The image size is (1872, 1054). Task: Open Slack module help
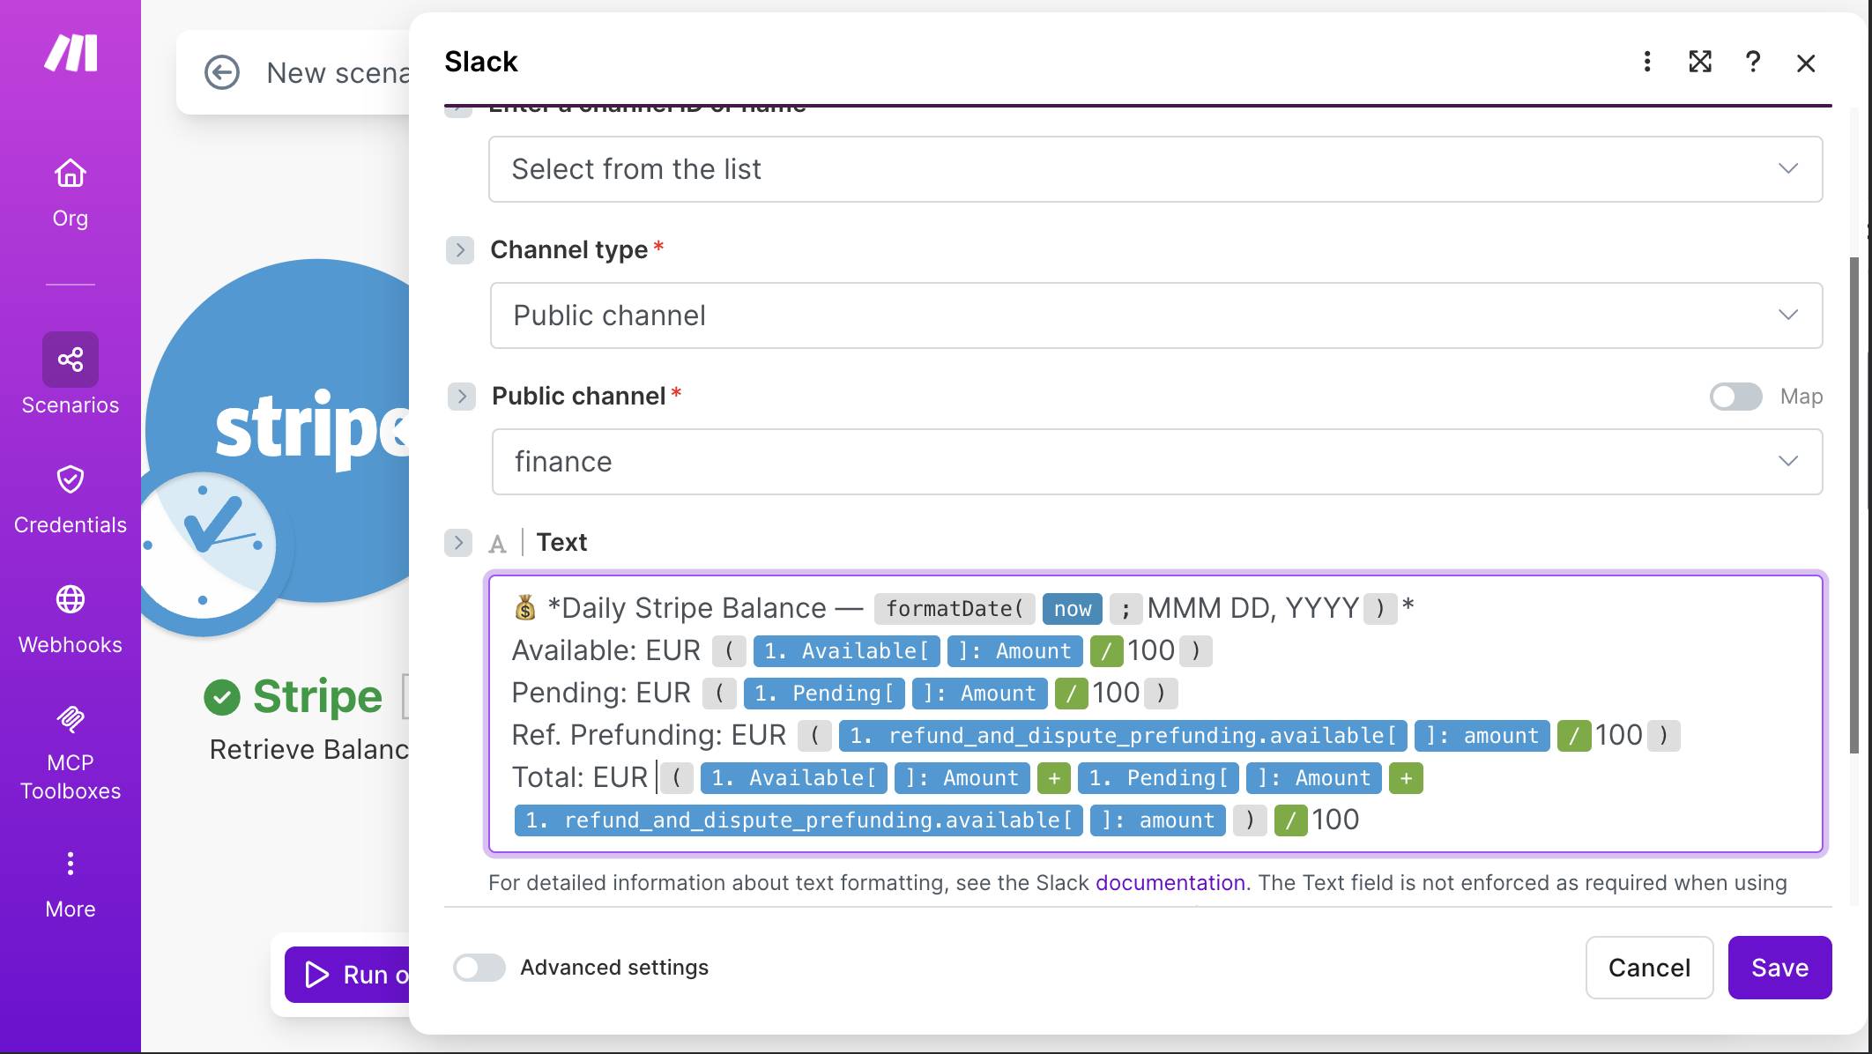(x=1753, y=62)
